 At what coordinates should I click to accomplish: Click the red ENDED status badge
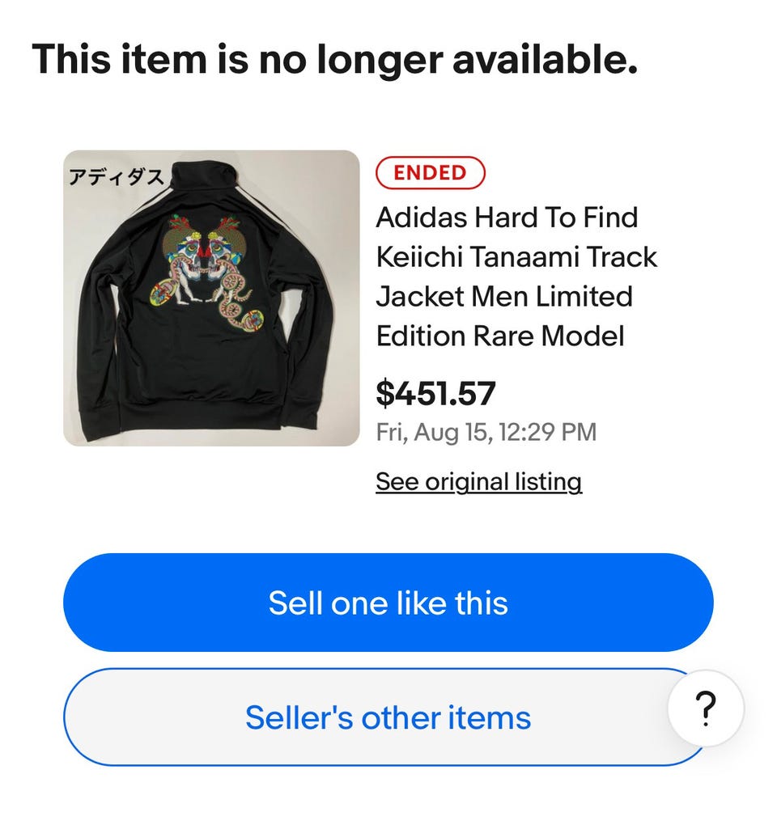[x=430, y=173]
